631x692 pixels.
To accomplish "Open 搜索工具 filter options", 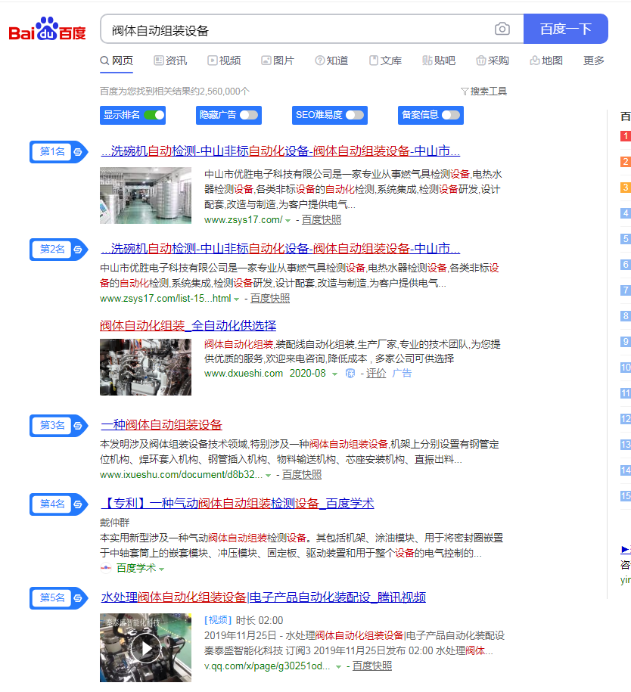I will point(484,92).
